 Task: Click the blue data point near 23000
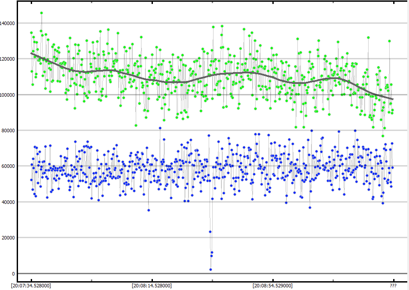pos(210,232)
